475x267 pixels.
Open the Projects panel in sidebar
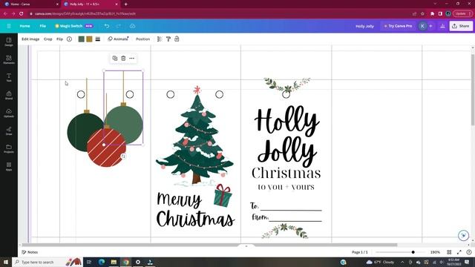tap(9, 148)
